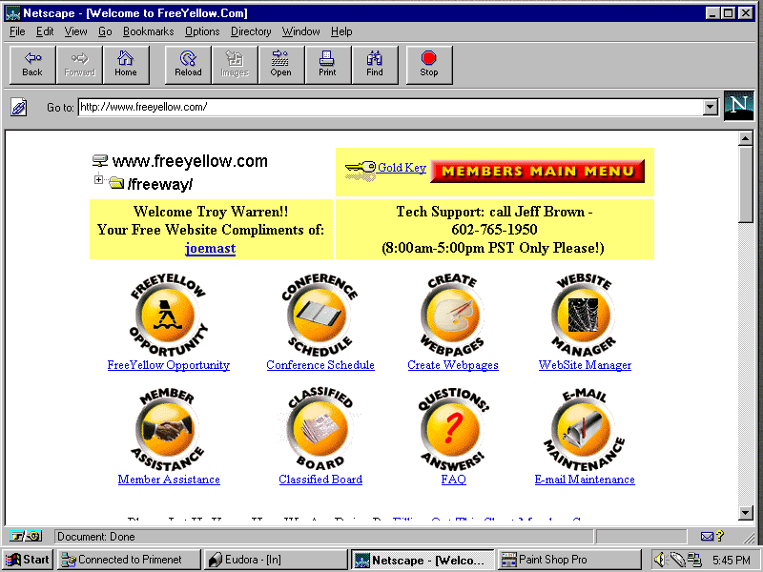Click the Create Webpages palette icon
763x572 pixels.
pyautogui.click(x=452, y=315)
